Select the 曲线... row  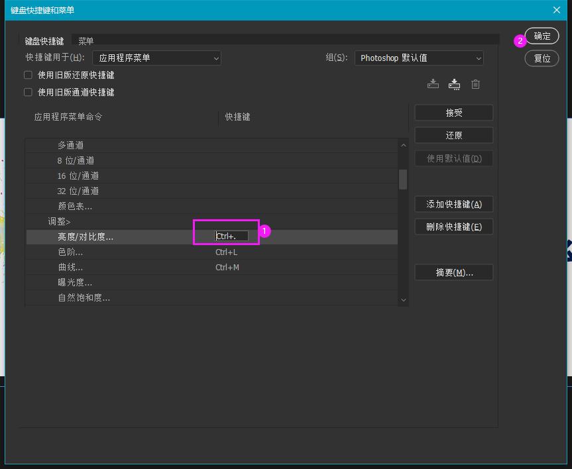click(212, 268)
